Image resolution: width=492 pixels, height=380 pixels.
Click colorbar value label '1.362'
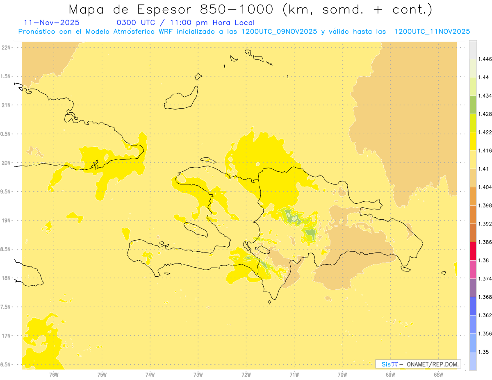pyautogui.click(x=486, y=315)
